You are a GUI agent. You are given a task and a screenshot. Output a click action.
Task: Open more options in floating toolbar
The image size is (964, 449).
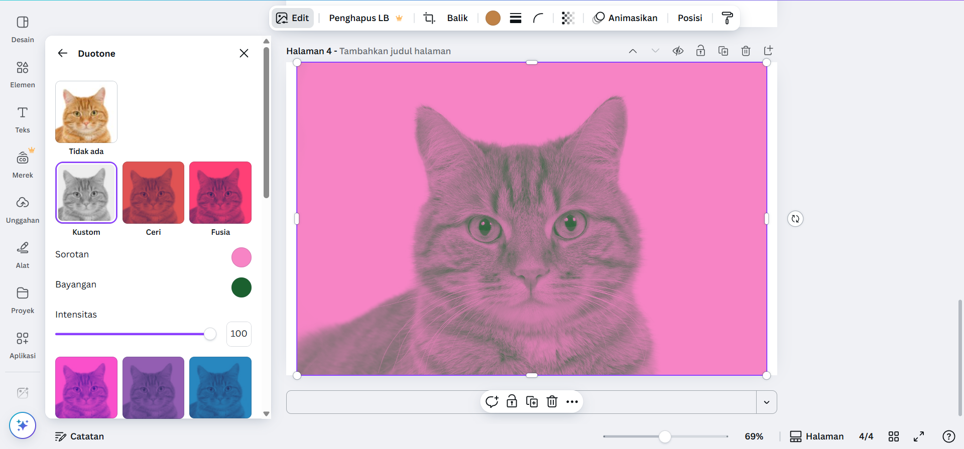click(572, 402)
